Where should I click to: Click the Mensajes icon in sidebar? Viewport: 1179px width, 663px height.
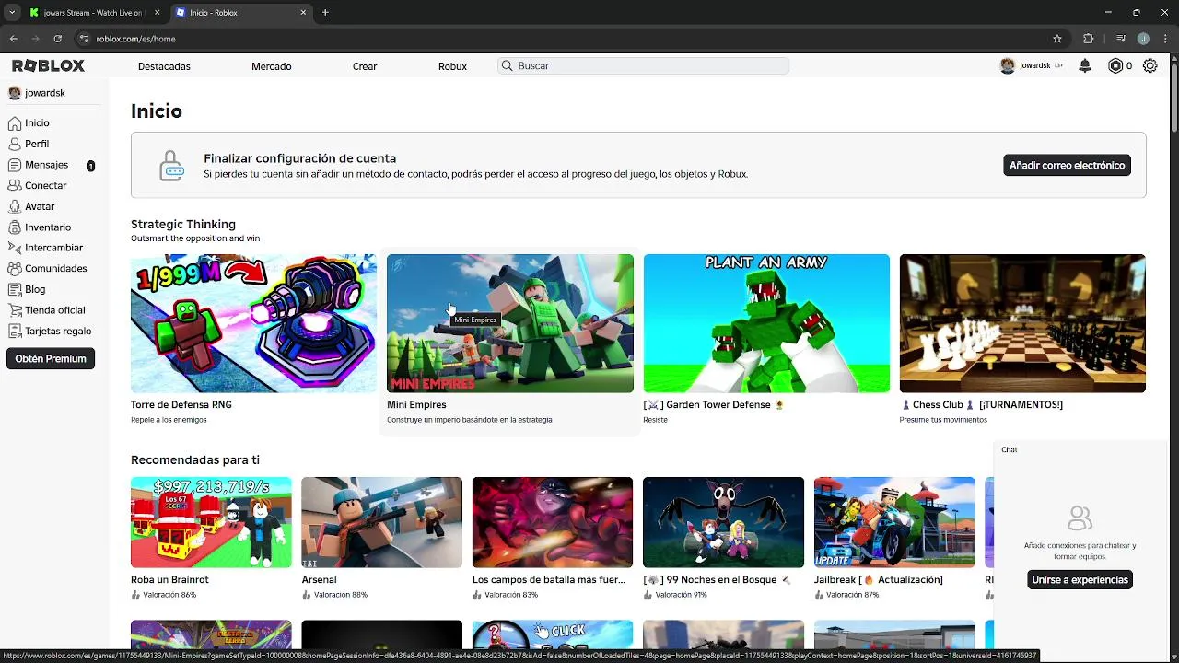click(x=15, y=165)
